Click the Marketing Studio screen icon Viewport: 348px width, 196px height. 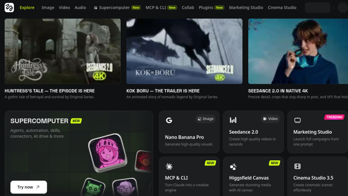tap(297, 120)
